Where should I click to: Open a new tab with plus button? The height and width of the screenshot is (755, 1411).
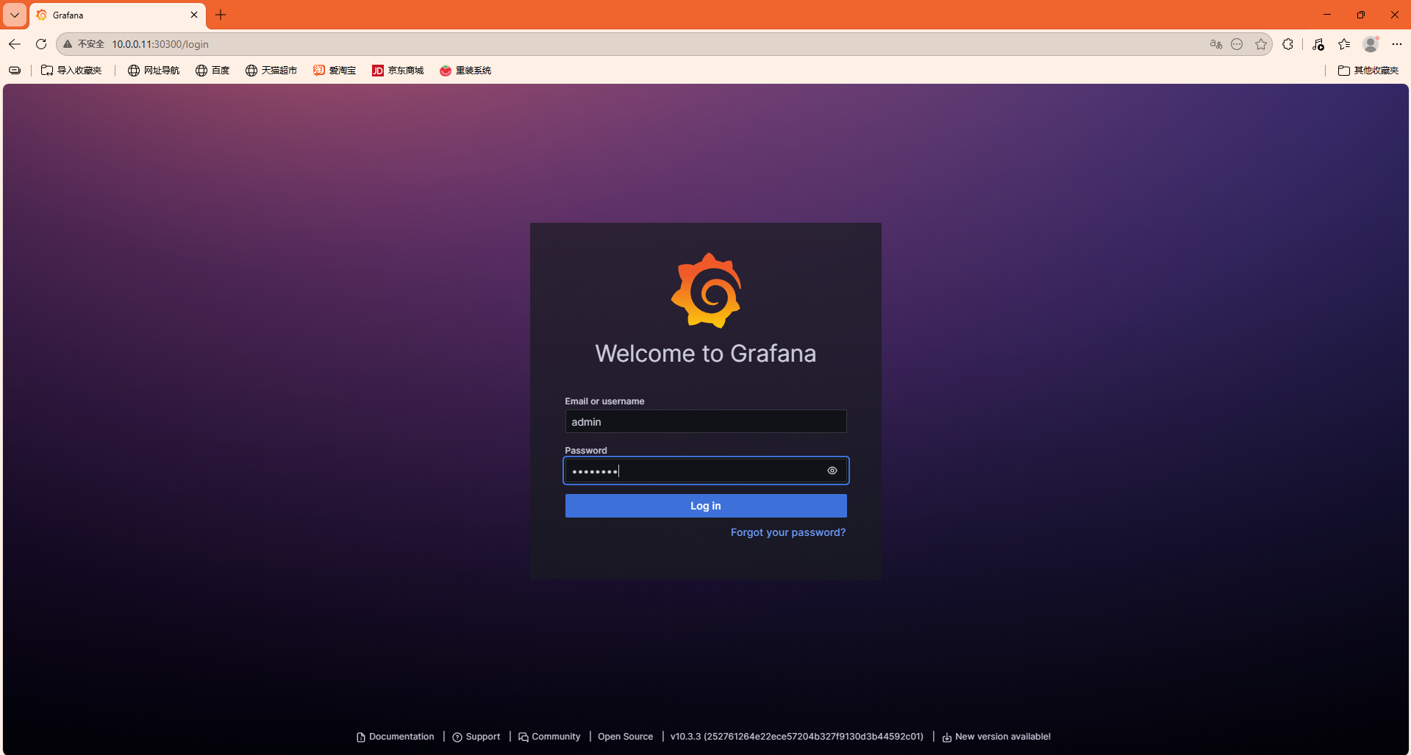[221, 15]
